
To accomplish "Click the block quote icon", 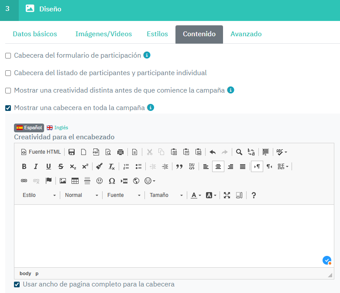I will click(179, 166).
